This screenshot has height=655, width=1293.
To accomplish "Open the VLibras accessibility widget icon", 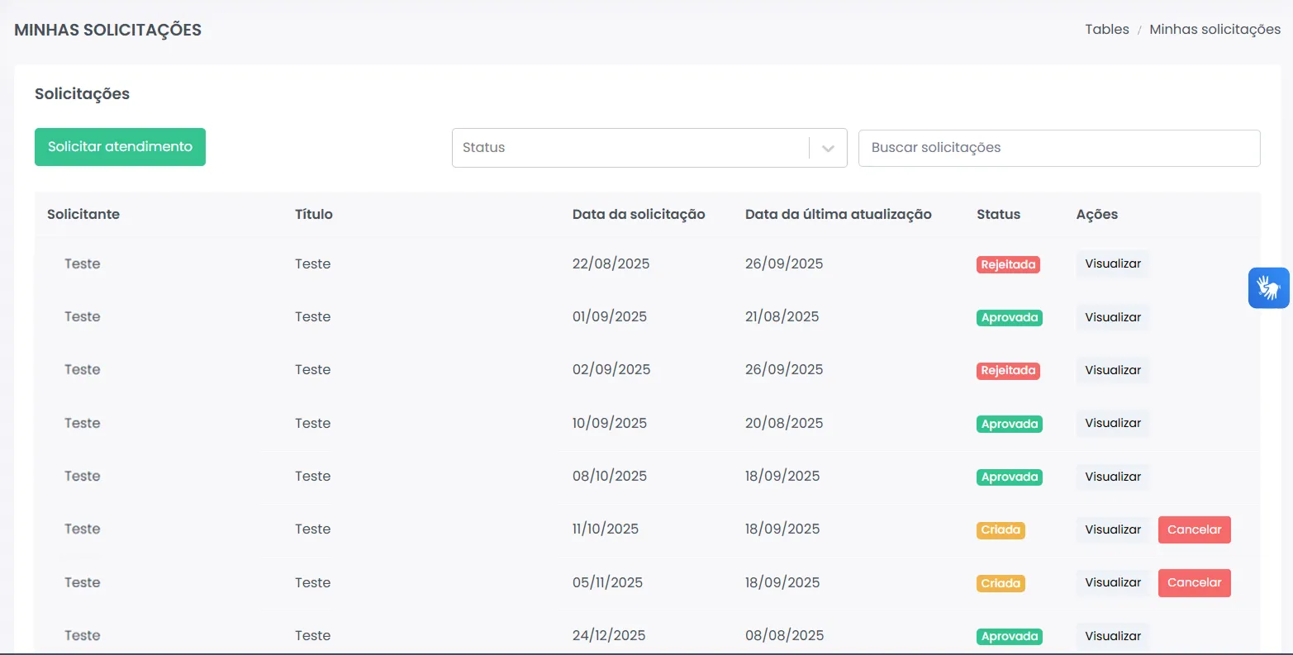I will point(1268,287).
